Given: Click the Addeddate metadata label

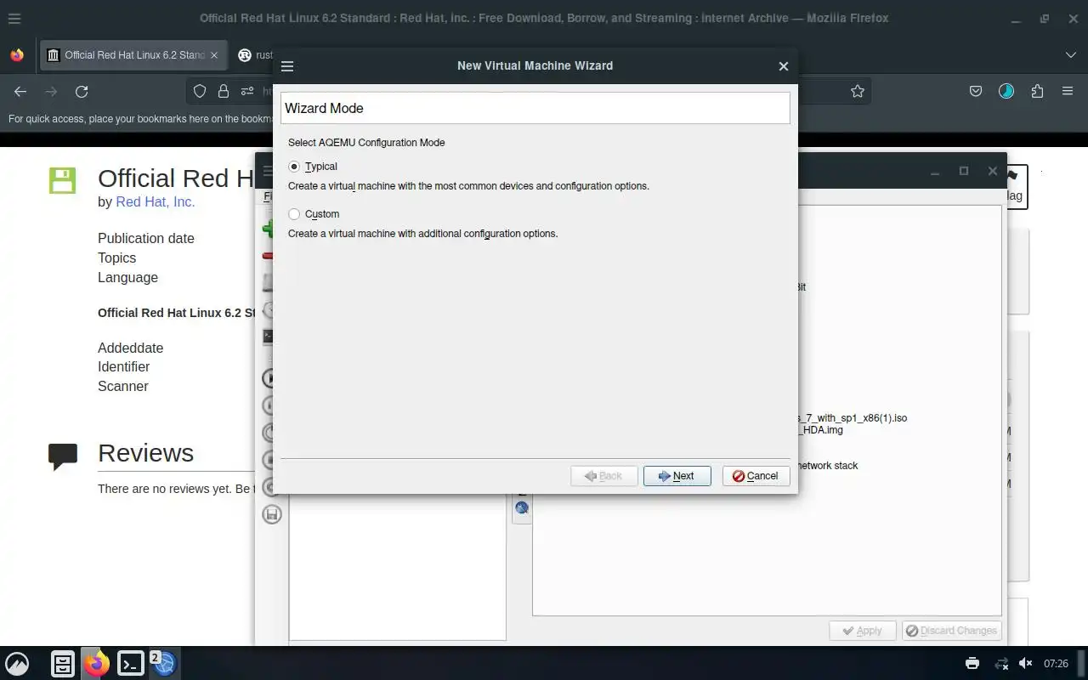Looking at the screenshot, I should pyautogui.click(x=130, y=348).
